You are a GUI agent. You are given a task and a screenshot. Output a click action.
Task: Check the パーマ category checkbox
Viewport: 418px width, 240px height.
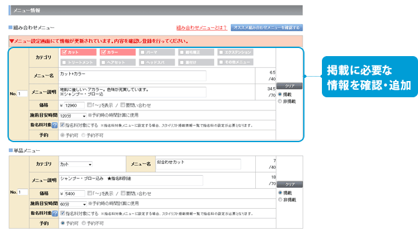pos(143,52)
